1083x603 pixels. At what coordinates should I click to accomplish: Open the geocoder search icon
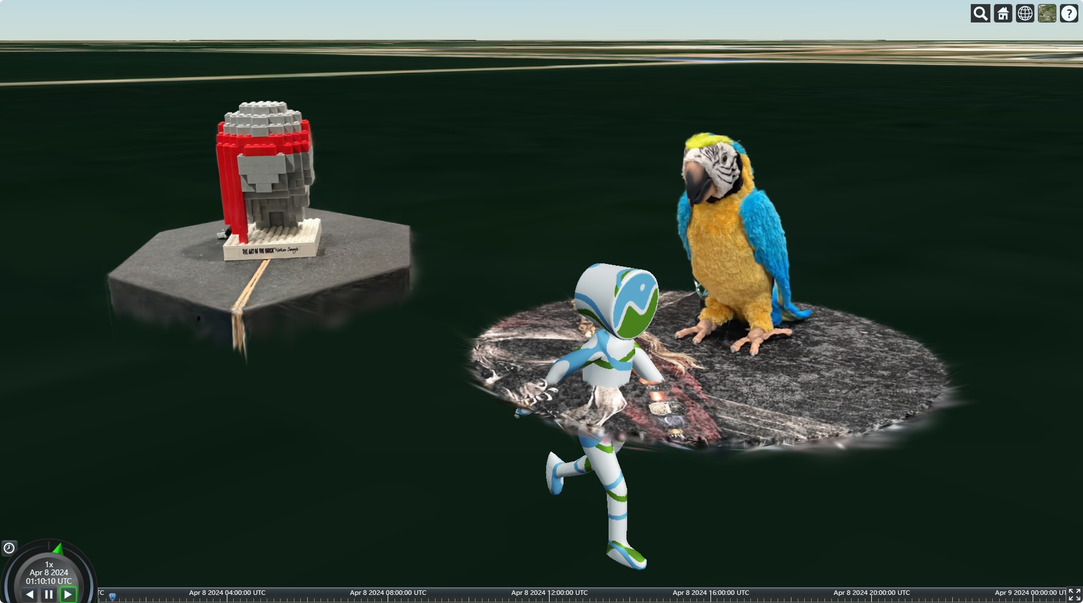[980, 13]
